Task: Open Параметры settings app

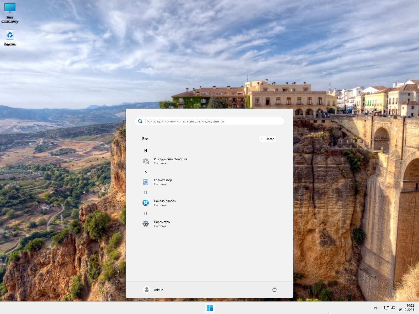Action: [x=162, y=224]
